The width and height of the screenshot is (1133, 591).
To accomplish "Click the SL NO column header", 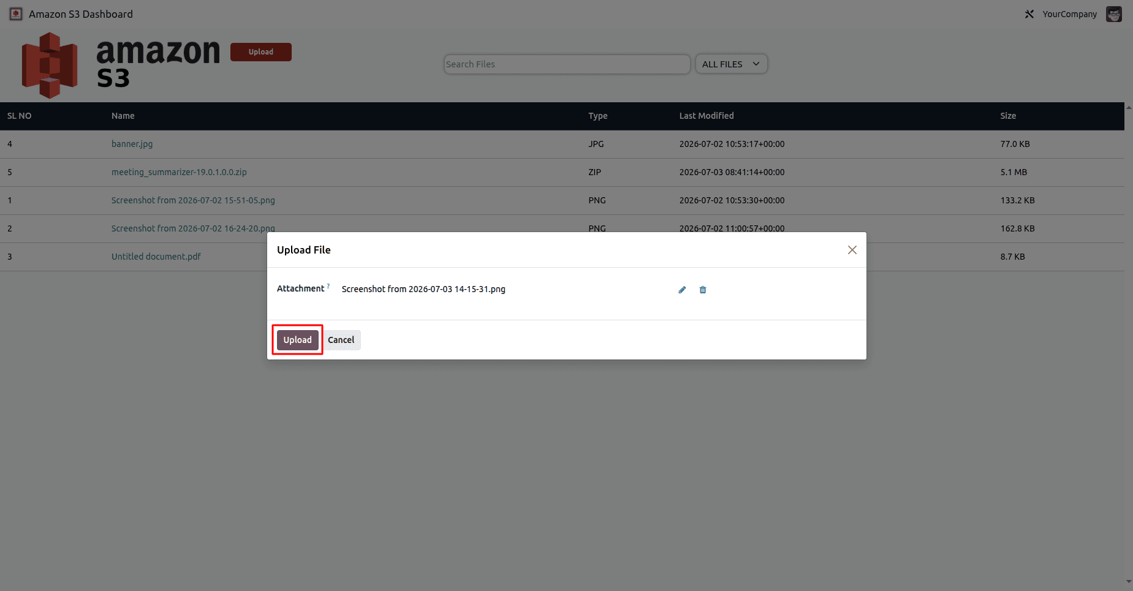I will click(x=19, y=116).
